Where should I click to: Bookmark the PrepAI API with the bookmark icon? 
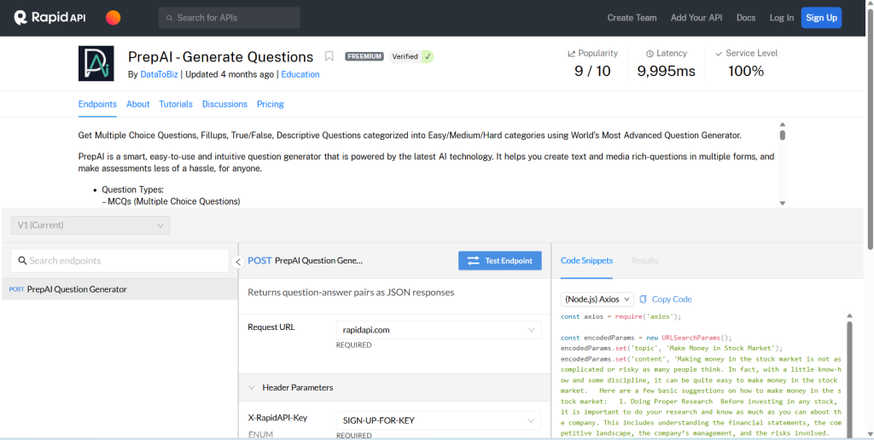pos(329,56)
